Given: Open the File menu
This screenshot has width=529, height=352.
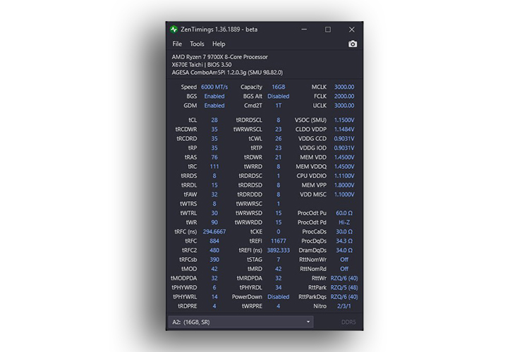Looking at the screenshot, I should (177, 44).
